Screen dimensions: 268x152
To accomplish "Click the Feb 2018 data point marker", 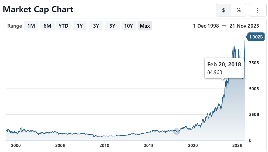I will pyautogui.click(x=176, y=131).
